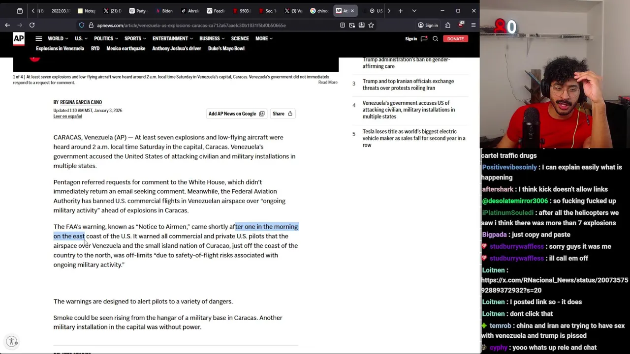The height and width of the screenshot is (354, 630).
Task: Open Anthony Joshua's driver trending topic
Action: tap(177, 49)
